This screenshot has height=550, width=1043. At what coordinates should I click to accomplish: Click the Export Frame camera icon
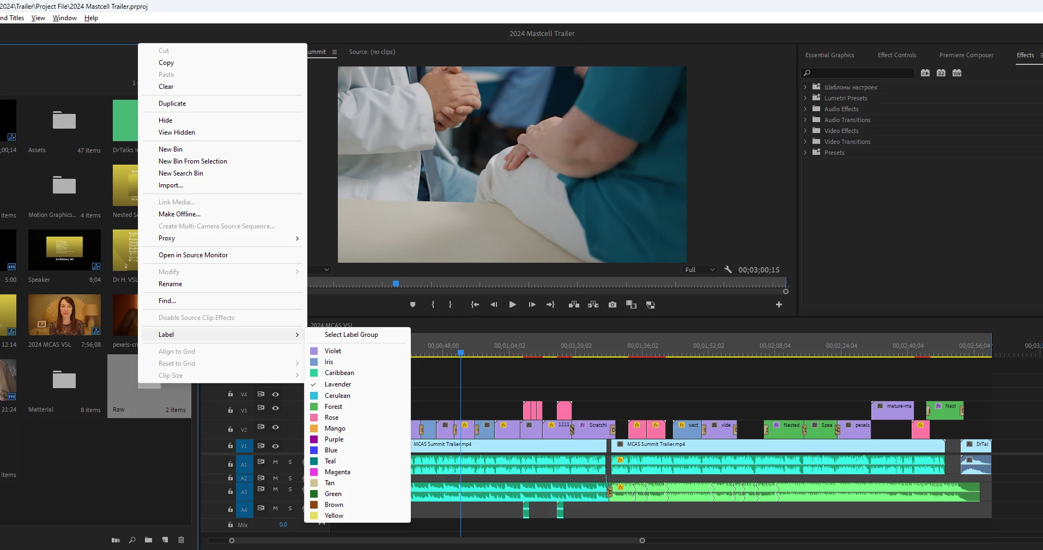coord(613,305)
